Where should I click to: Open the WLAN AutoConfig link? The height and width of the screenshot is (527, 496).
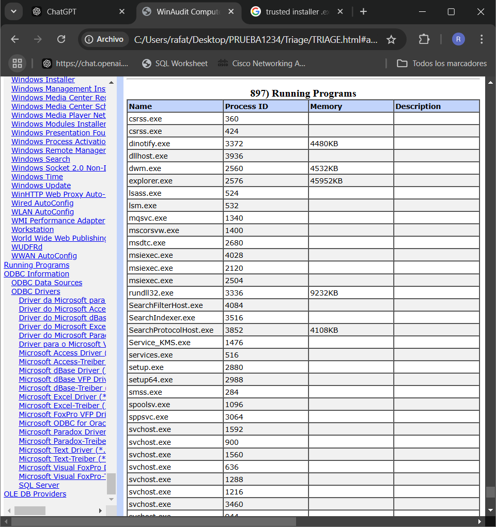pos(43,212)
